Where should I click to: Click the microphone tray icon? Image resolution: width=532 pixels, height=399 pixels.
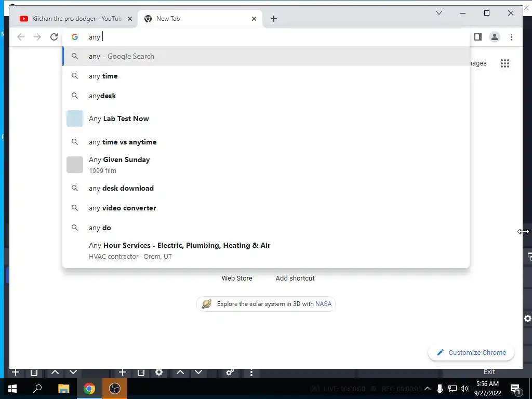440,389
